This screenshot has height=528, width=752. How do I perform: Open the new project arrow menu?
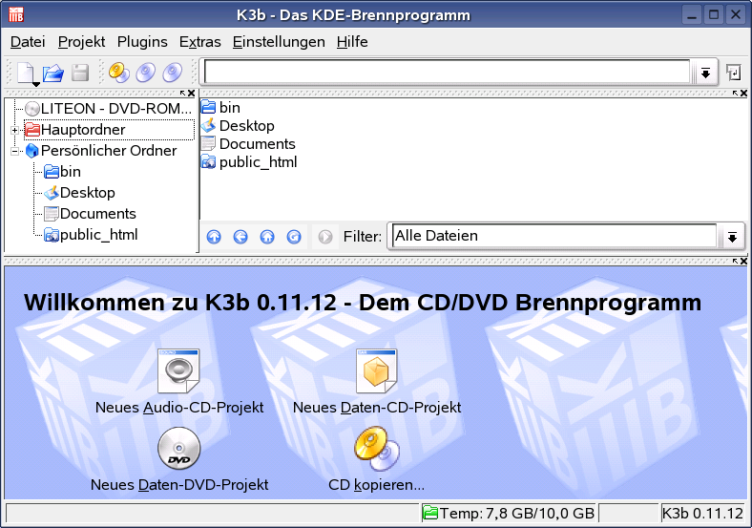36,84
